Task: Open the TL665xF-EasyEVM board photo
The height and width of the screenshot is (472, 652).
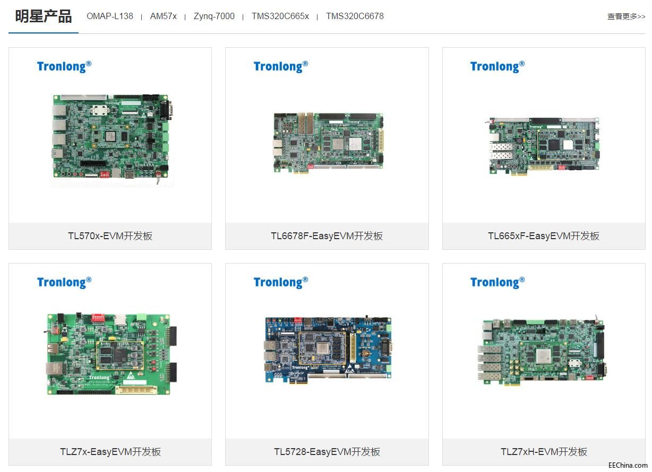Action: click(544, 146)
